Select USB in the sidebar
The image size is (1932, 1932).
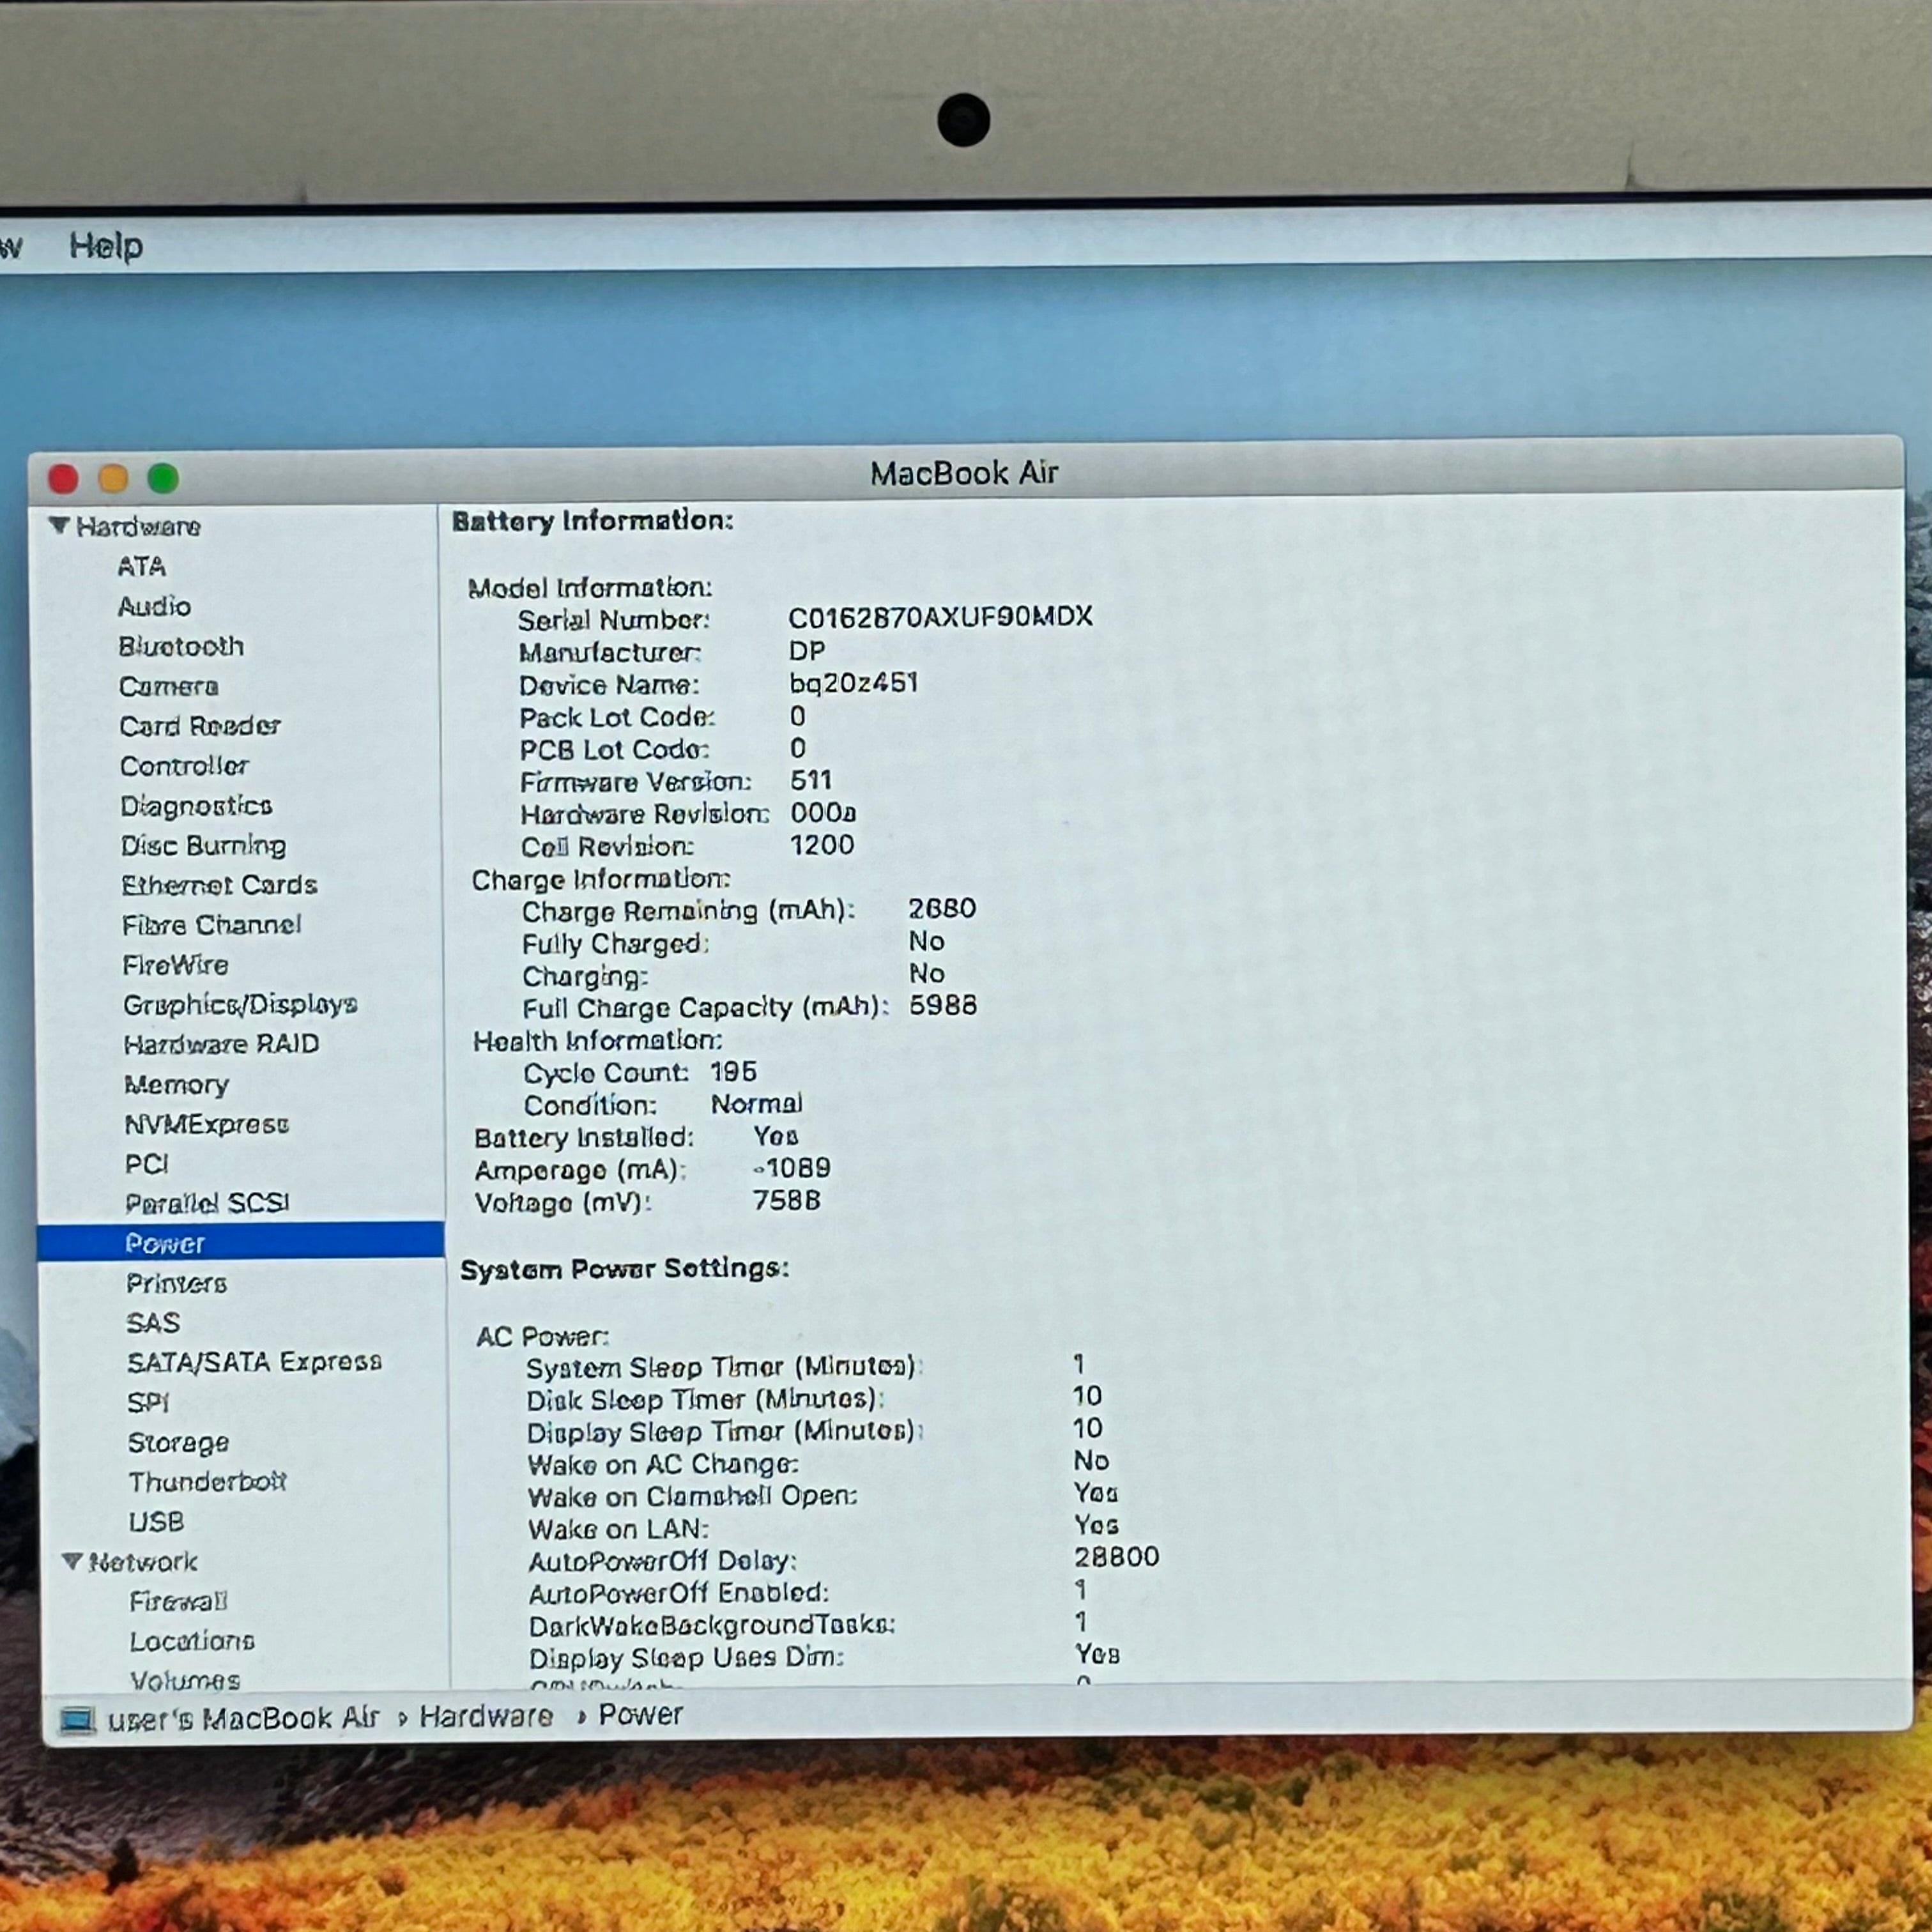tap(156, 1521)
